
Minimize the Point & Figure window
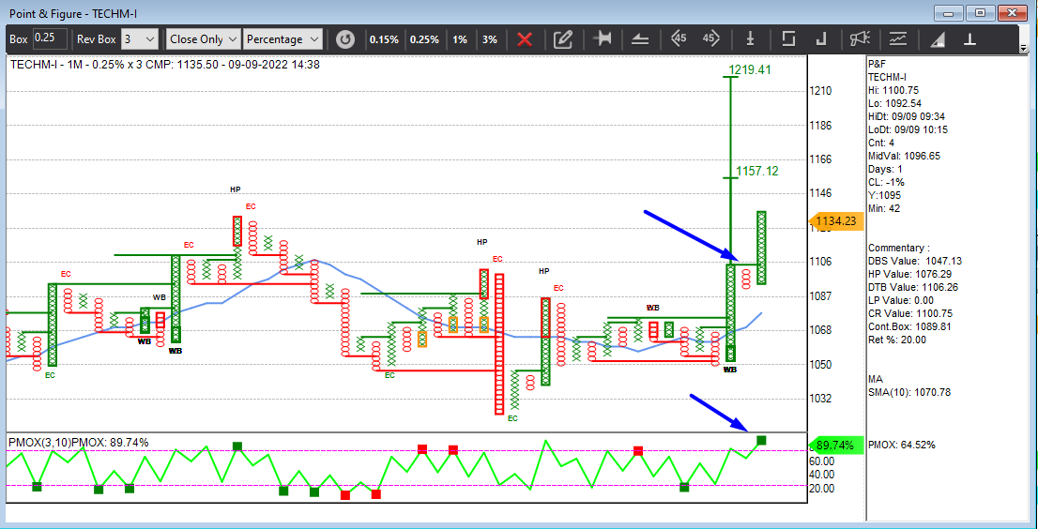click(x=948, y=12)
